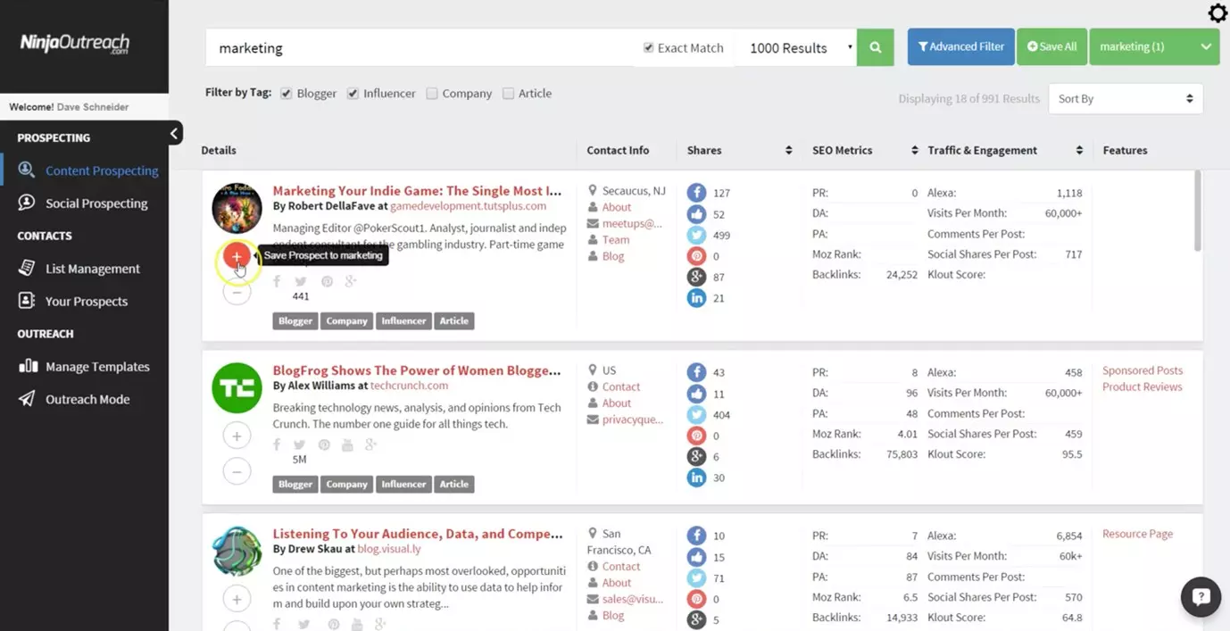The width and height of the screenshot is (1230, 631).
Task: Sort by SEO Metrics column arrows
Action: point(914,150)
